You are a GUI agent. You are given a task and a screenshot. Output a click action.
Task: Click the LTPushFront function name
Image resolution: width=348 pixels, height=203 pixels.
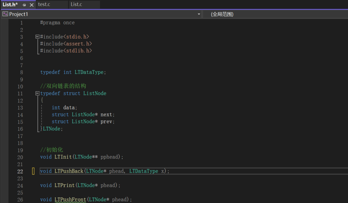[x=70, y=200]
